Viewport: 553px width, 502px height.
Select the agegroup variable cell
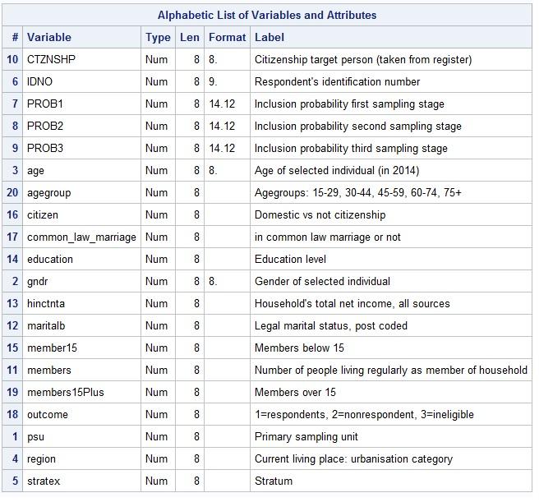(x=81, y=192)
